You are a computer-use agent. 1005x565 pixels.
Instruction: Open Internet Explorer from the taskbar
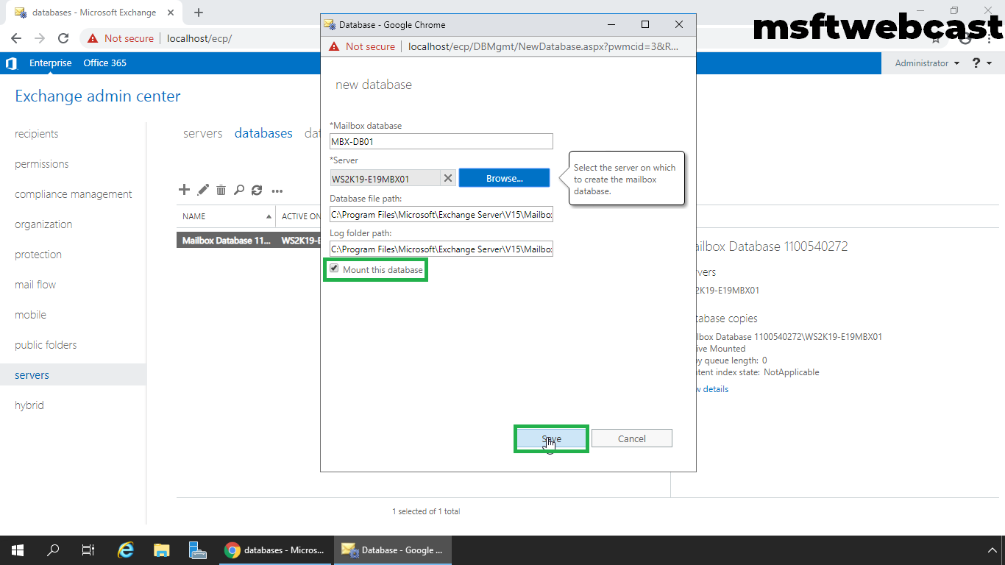pos(126,550)
